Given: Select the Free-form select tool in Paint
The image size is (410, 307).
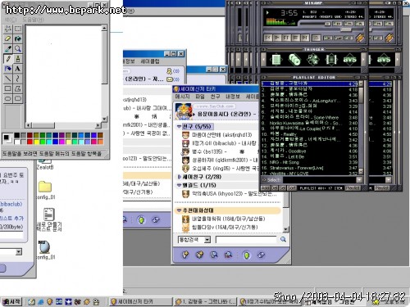Looking at the screenshot, I should [8, 29].
